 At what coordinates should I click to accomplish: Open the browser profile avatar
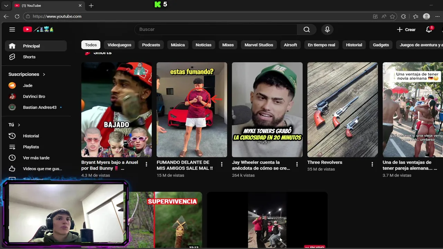pos(426,16)
